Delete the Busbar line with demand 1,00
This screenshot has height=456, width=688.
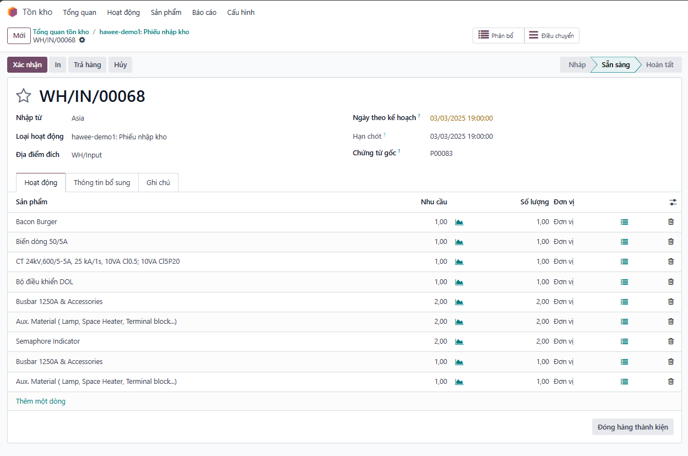pos(670,362)
